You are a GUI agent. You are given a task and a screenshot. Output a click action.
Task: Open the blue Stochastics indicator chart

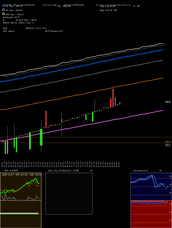point(151,187)
